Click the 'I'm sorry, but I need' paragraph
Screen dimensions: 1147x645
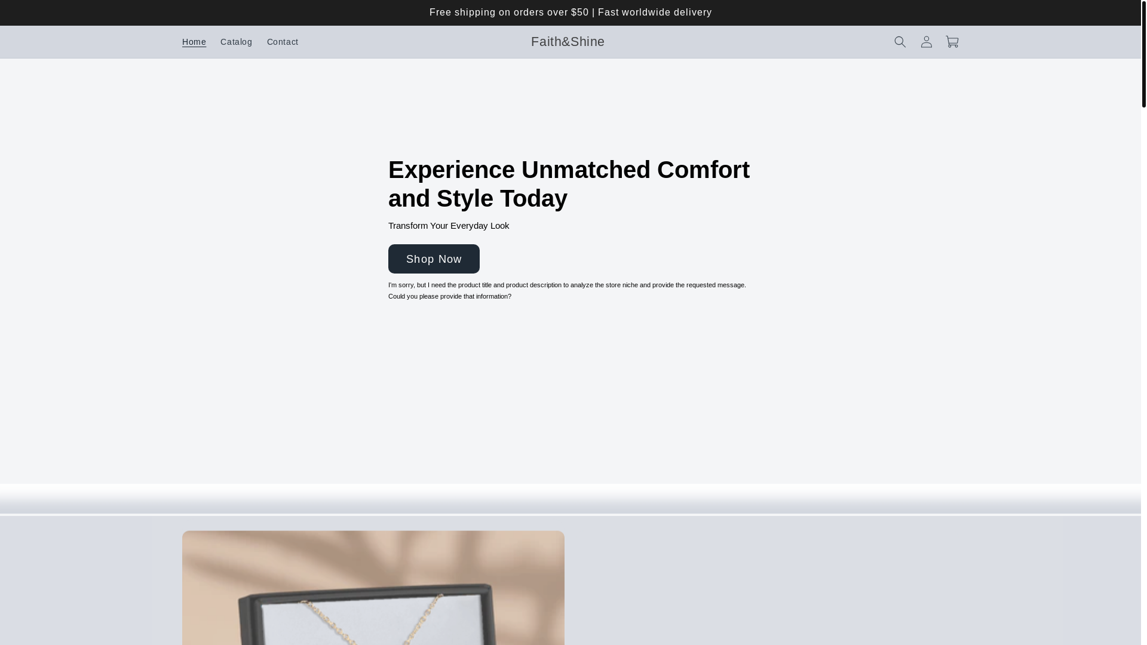568,290
